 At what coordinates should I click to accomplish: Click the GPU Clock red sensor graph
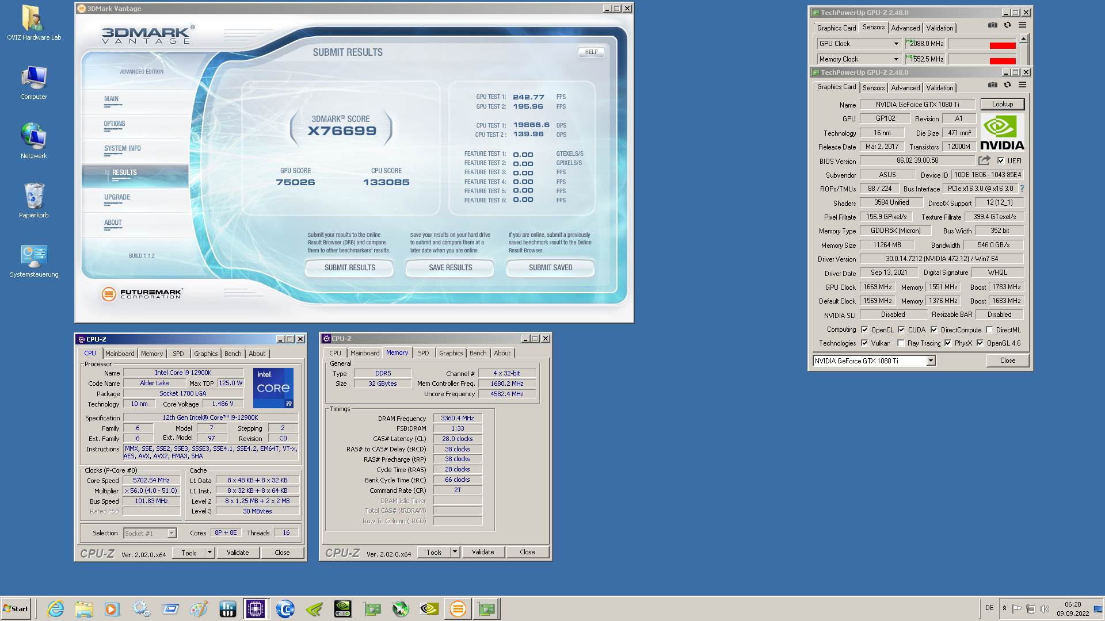pyautogui.click(x=982, y=44)
